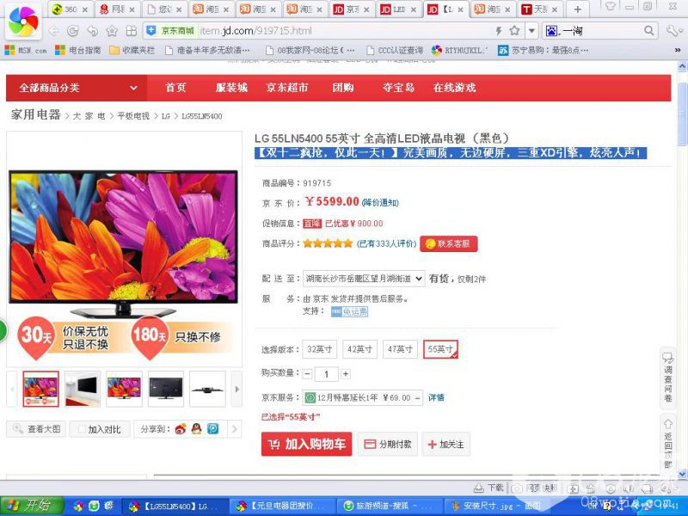Open the delivery address dropdown
This screenshot has width=688, height=516.
pyautogui.click(x=364, y=279)
